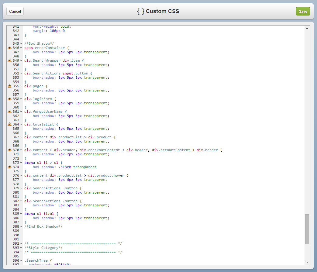
Task: Click the vertical scrollbar thumb
Action: pyautogui.click(x=307, y=229)
